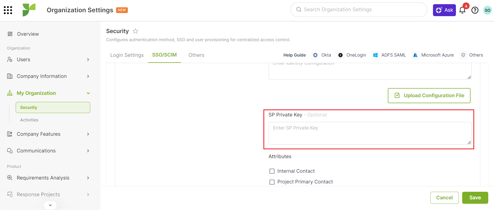The width and height of the screenshot is (494, 210).
Task: Click the notifications bell icon
Action: (462, 10)
